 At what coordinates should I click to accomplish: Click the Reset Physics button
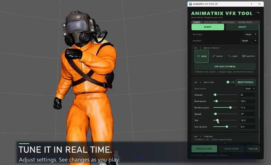tap(245, 82)
